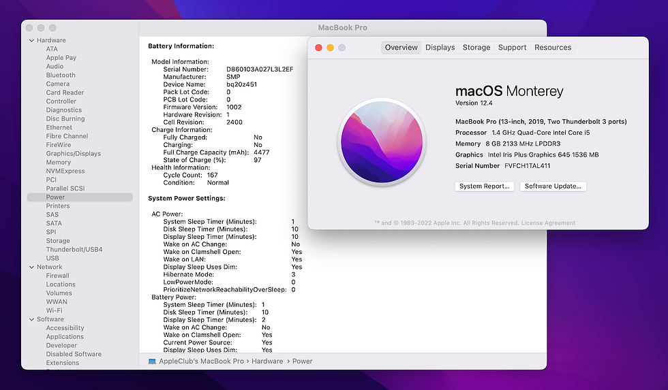The image size is (668, 390).
Task: Select Card Reader item
Action: click(65, 93)
